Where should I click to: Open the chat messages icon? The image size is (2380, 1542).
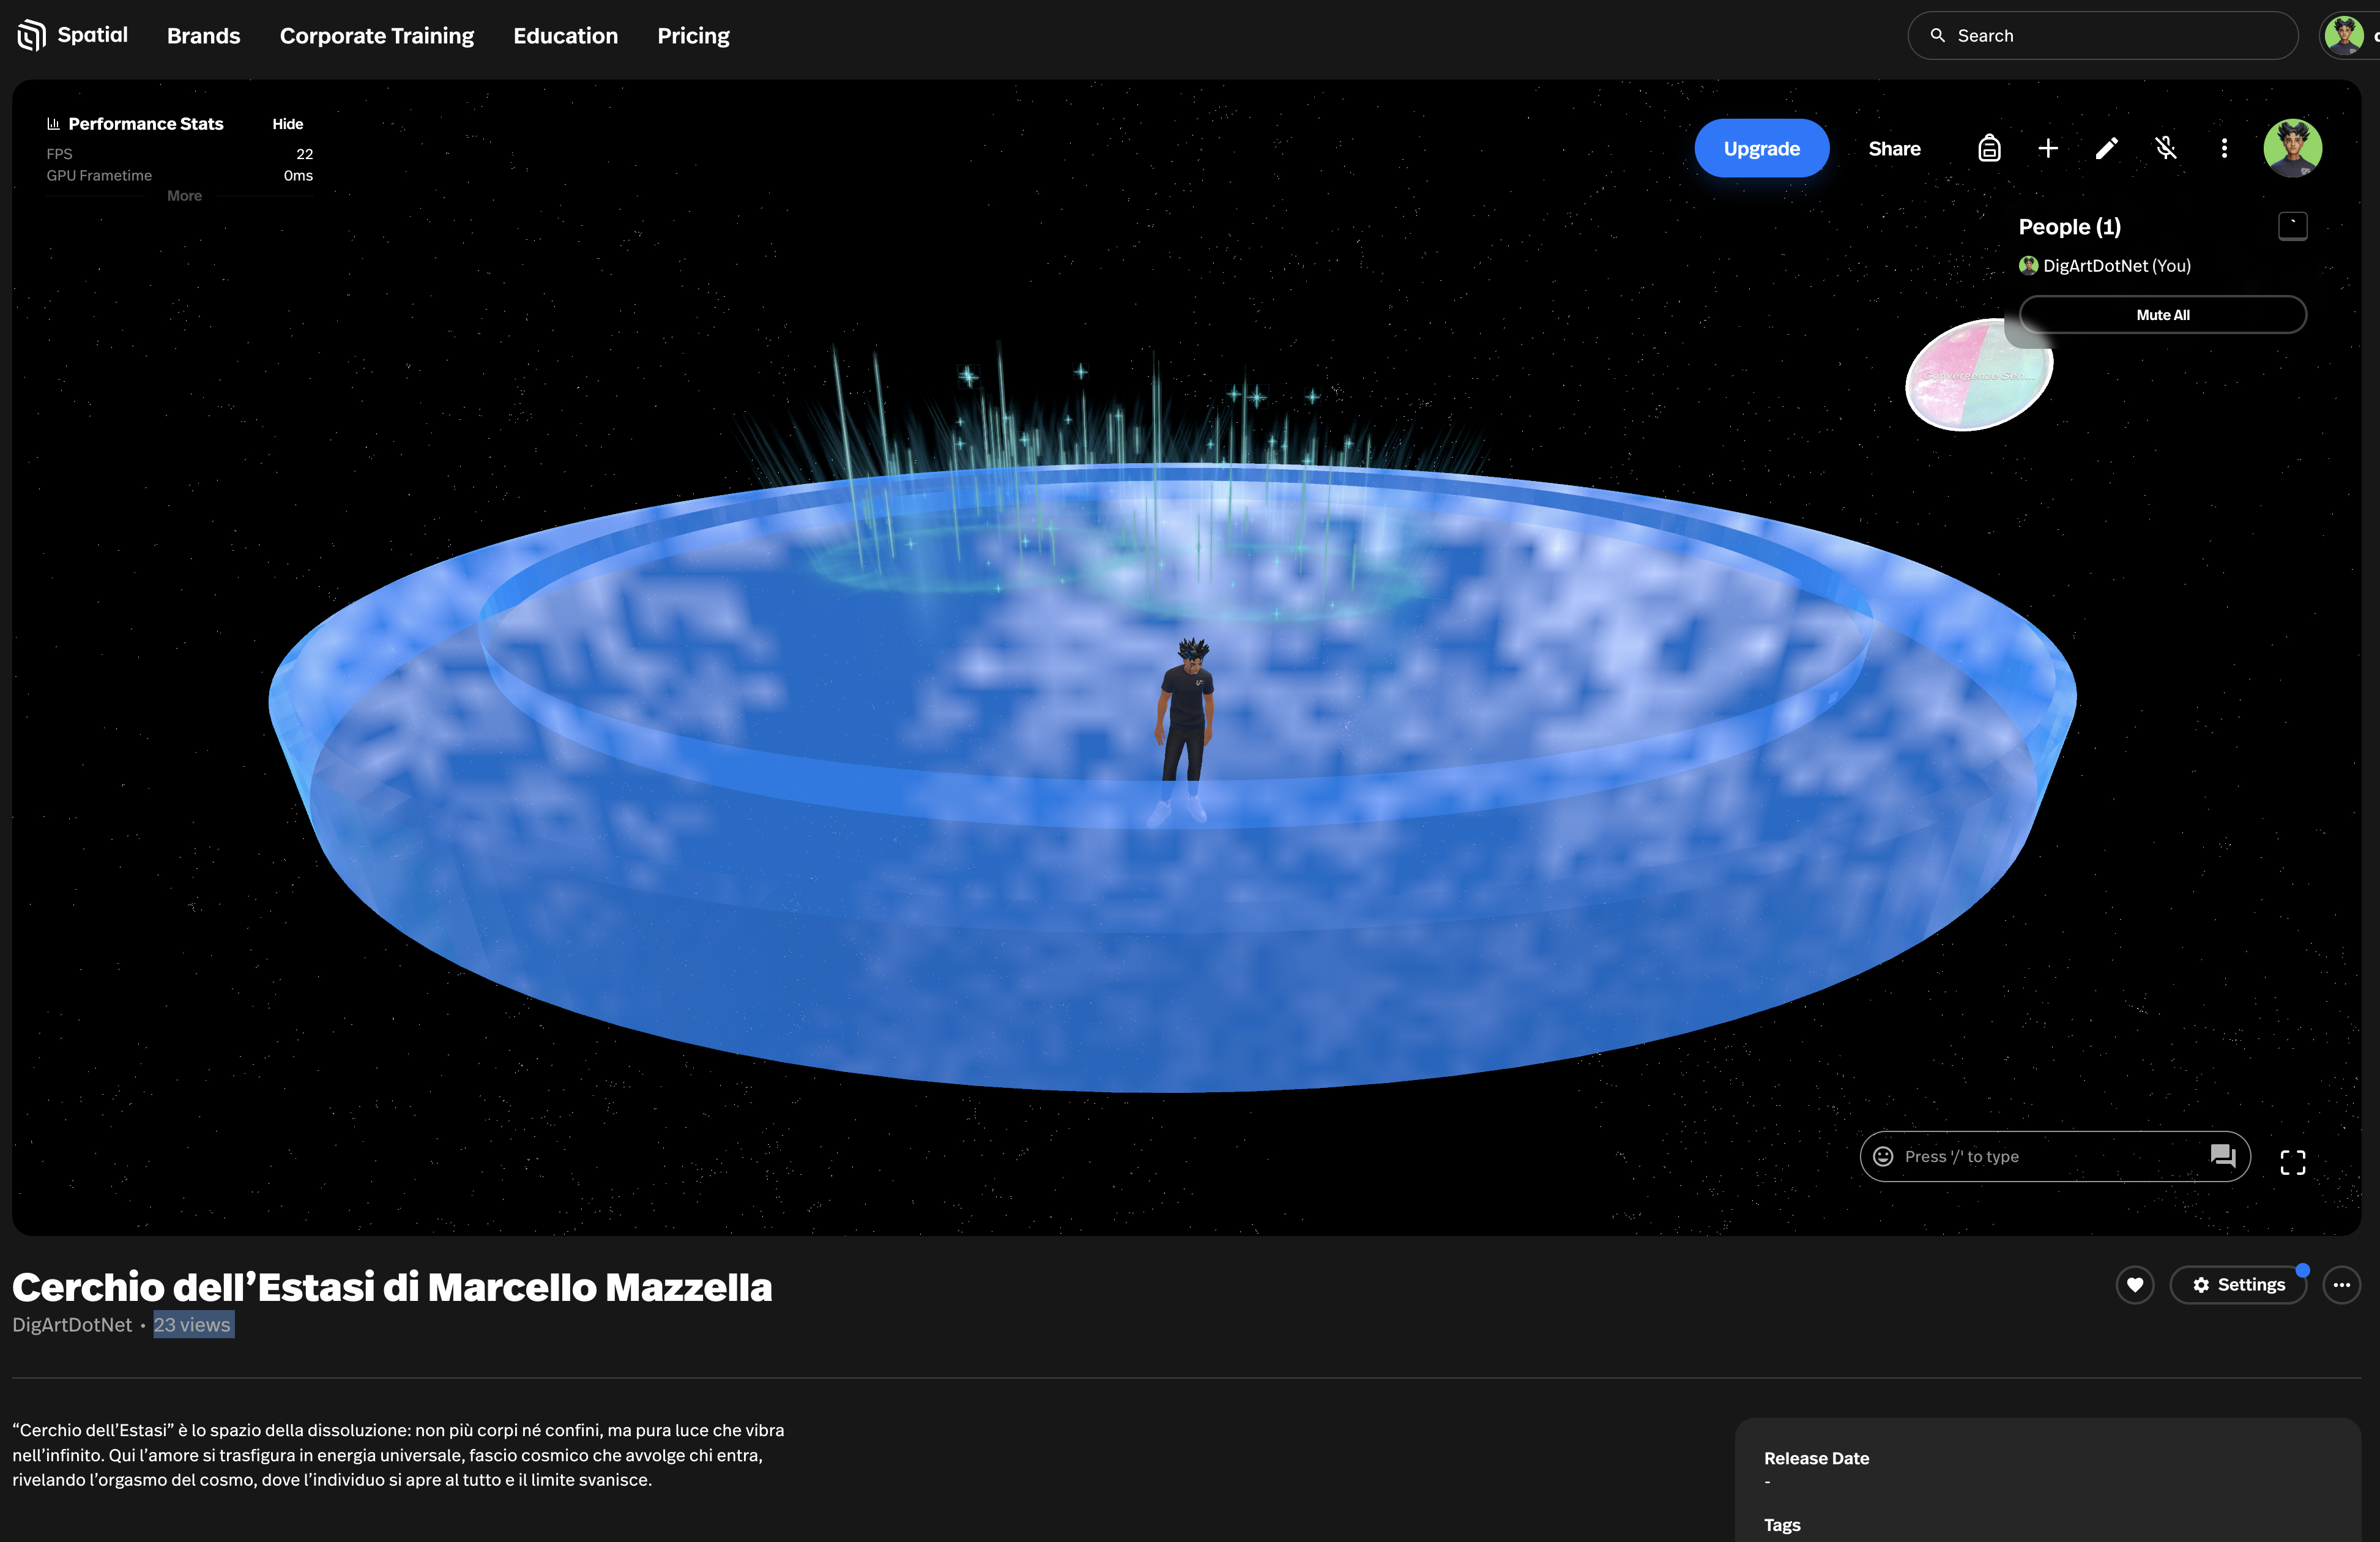click(x=2222, y=1156)
